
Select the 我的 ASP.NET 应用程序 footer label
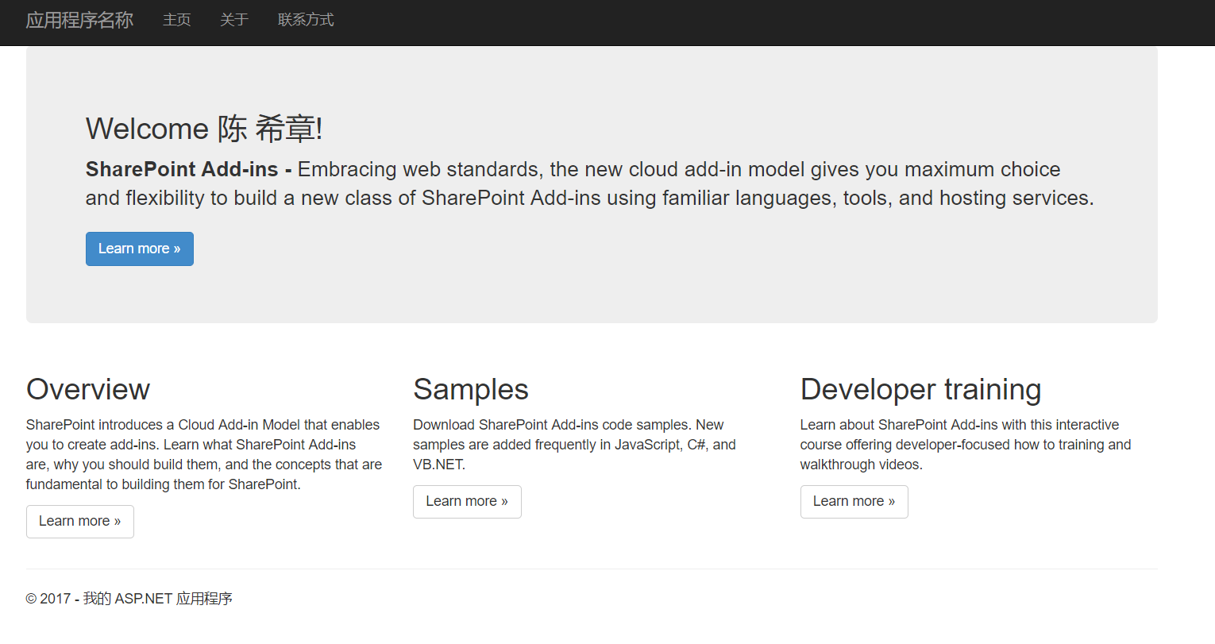[167, 598]
